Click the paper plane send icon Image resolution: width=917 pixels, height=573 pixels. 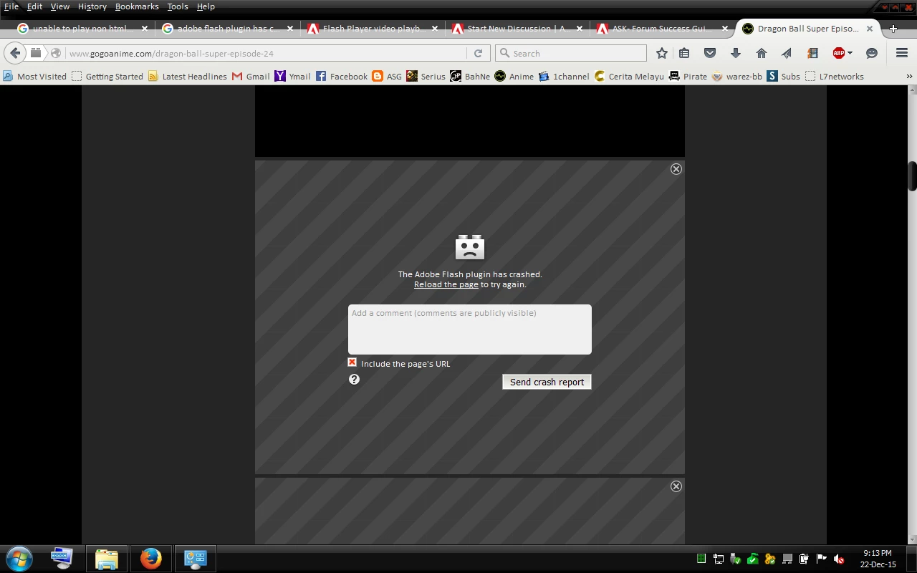pyautogui.click(x=787, y=53)
